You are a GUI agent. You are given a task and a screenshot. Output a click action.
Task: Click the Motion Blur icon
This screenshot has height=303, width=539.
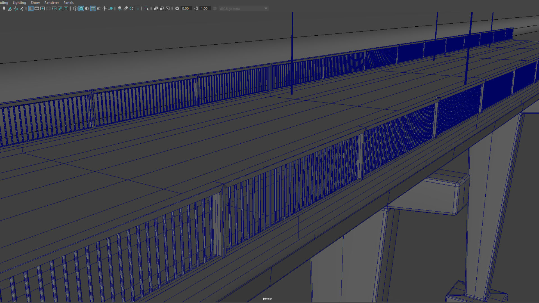(126, 8)
